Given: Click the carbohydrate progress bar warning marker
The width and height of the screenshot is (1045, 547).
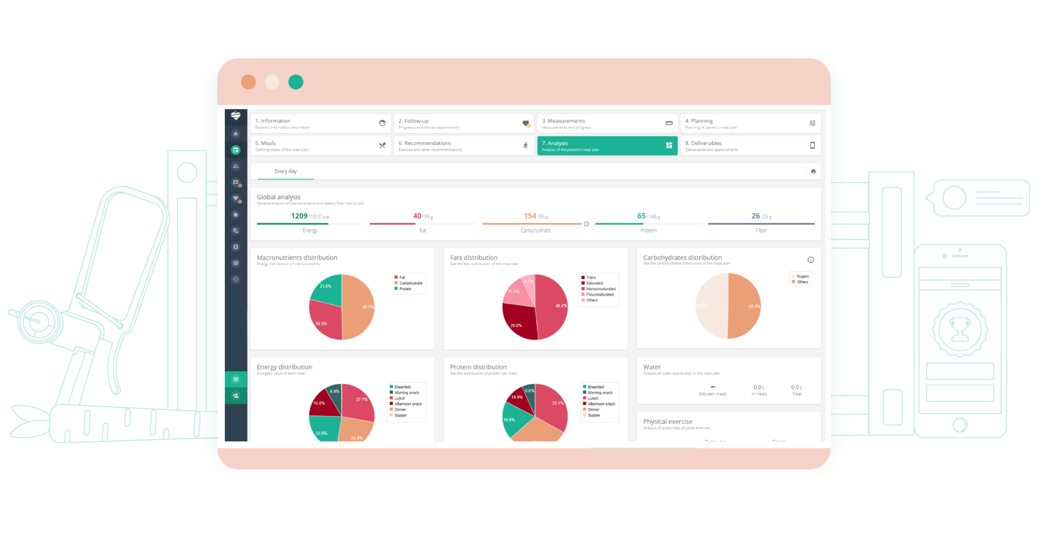Looking at the screenshot, I should click(x=586, y=223).
